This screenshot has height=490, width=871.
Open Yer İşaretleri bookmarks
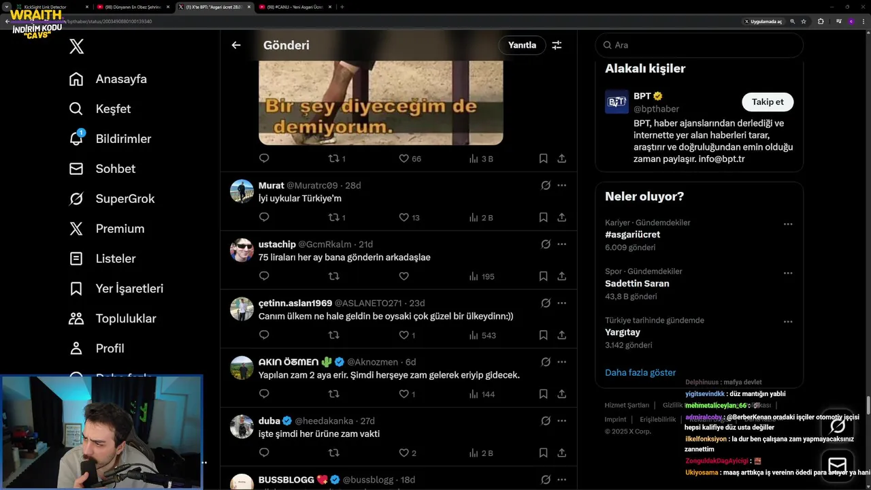(x=116, y=289)
